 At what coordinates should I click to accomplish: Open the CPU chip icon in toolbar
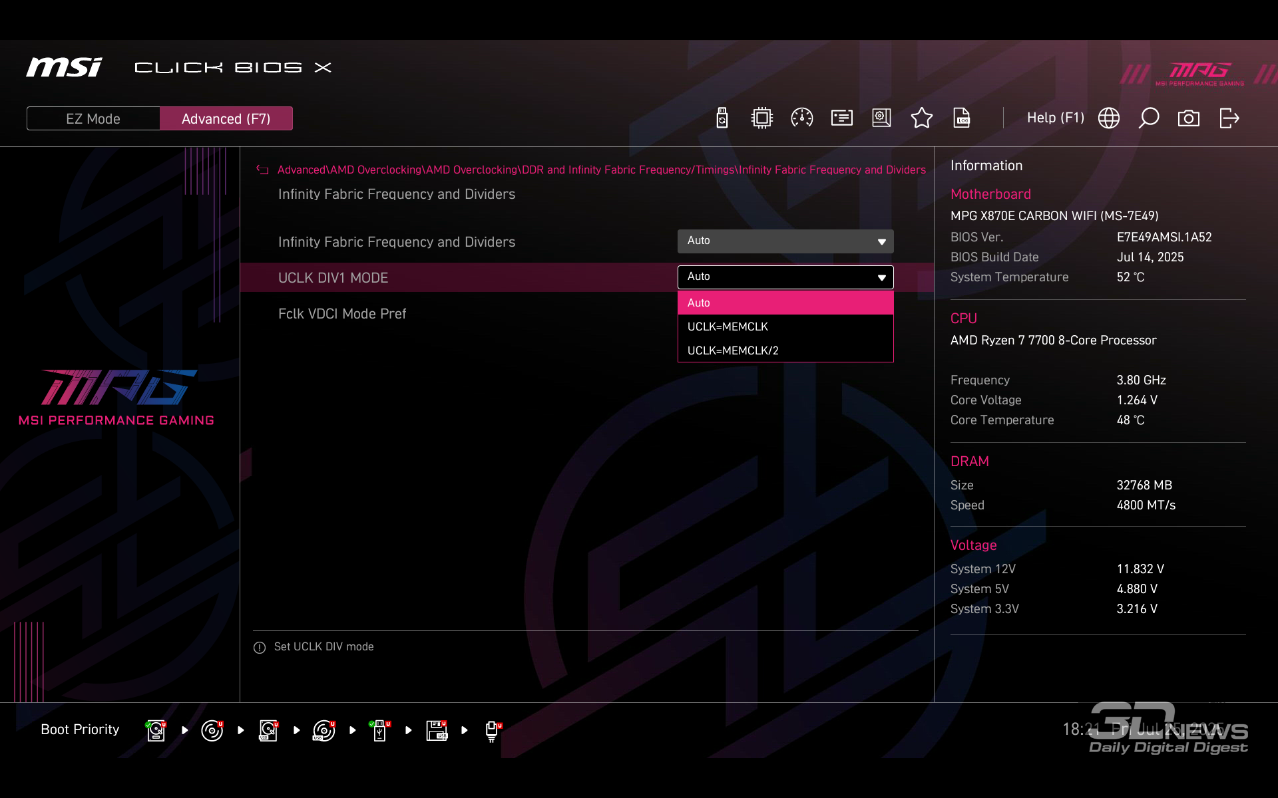coord(762,118)
